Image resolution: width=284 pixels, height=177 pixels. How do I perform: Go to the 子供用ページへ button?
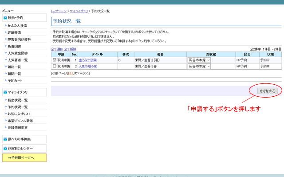(x=24, y=158)
